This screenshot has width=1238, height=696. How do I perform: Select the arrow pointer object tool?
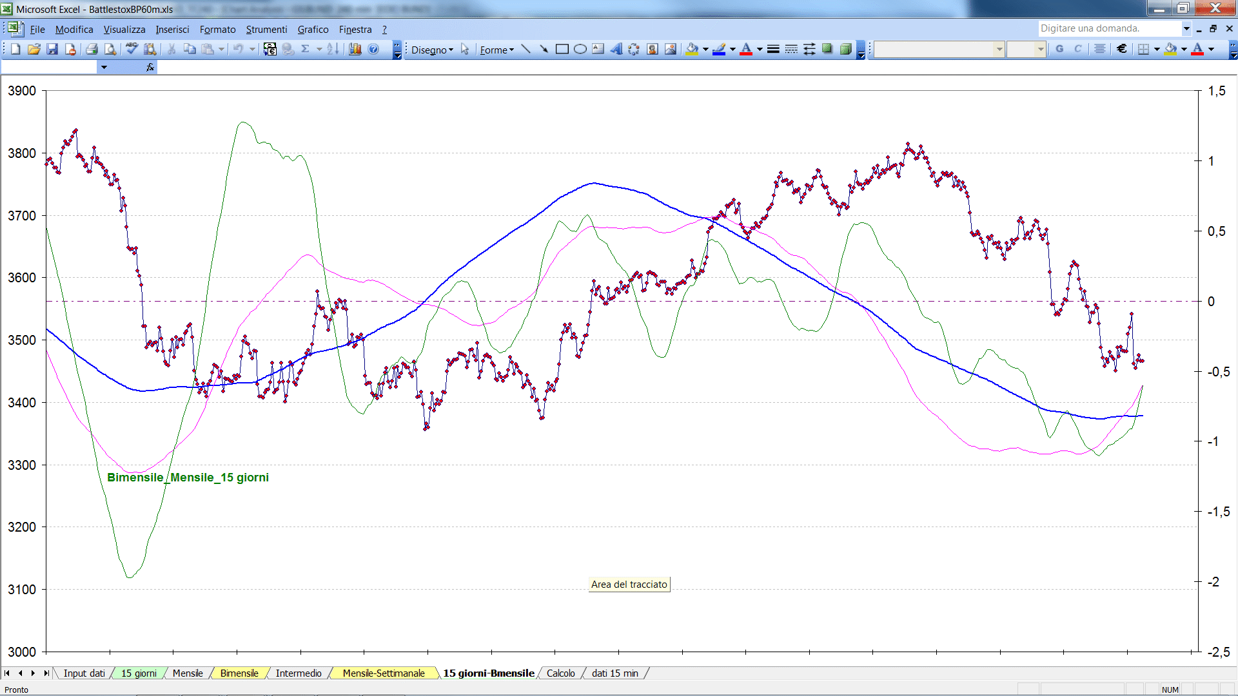click(x=465, y=50)
